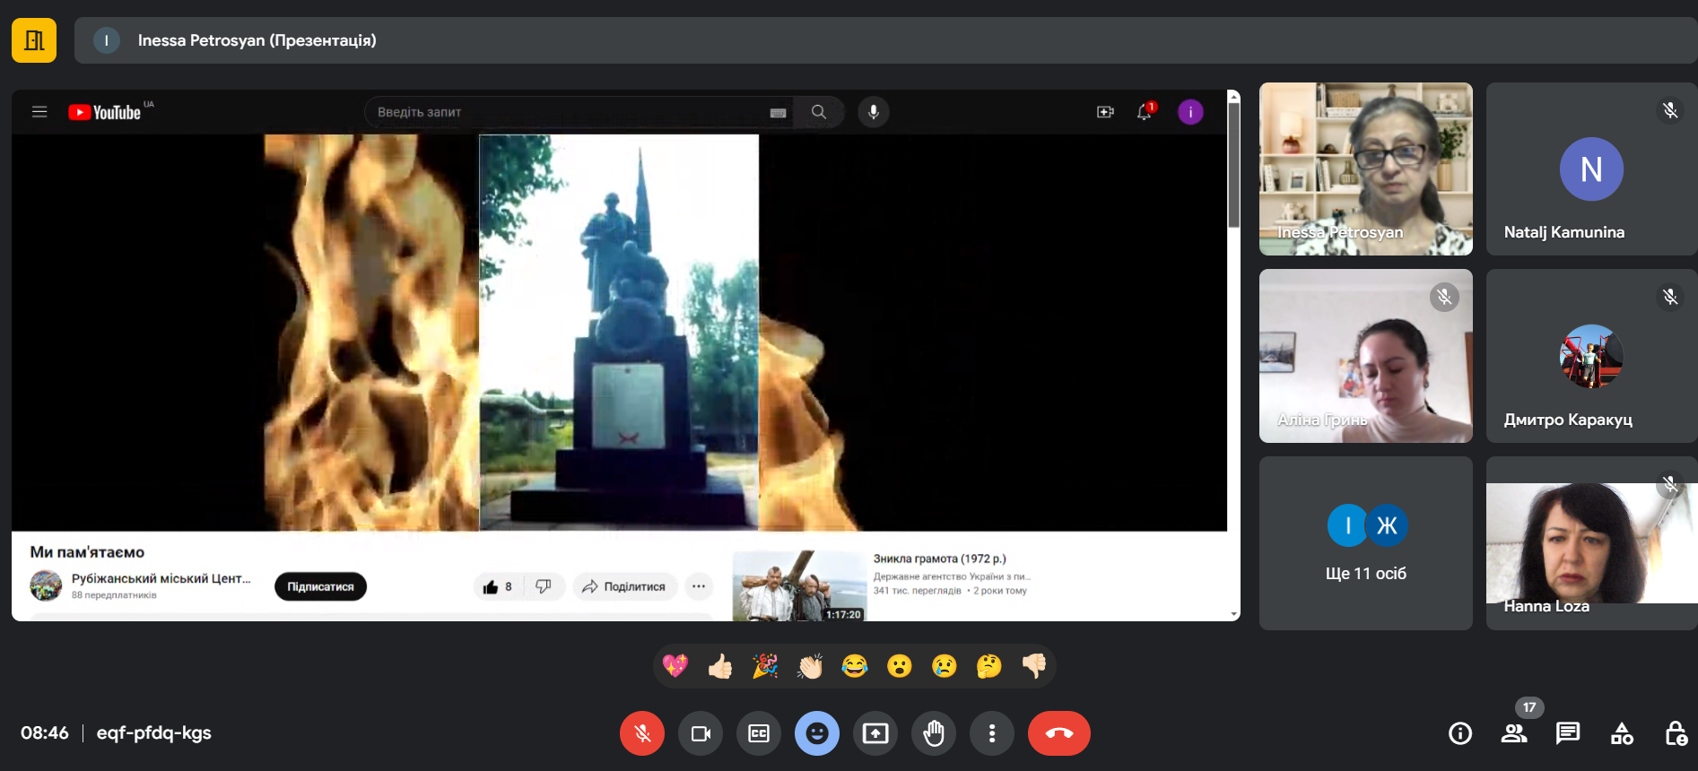Image resolution: width=1698 pixels, height=771 pixels.
Task: Click the present screen icon
Action: (875, 733)
